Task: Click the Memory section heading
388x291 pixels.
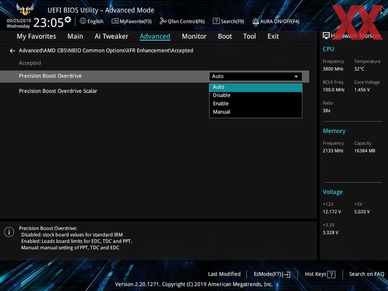Action: [x=334, y=131]
